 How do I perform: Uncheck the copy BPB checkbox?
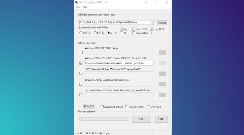pos(151,29)
